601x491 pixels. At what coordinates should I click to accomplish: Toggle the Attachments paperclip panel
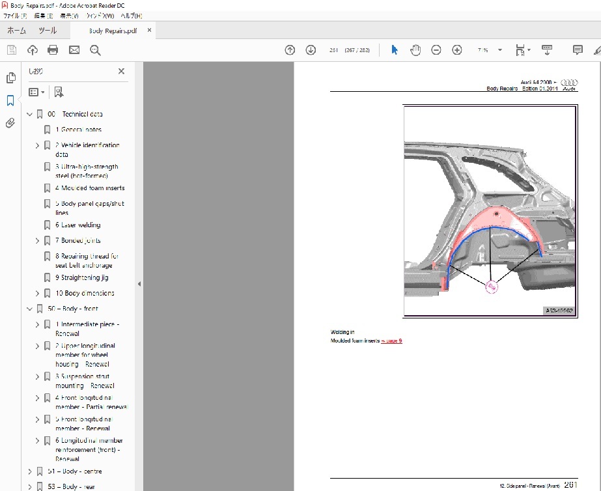[x=10, y=122]
